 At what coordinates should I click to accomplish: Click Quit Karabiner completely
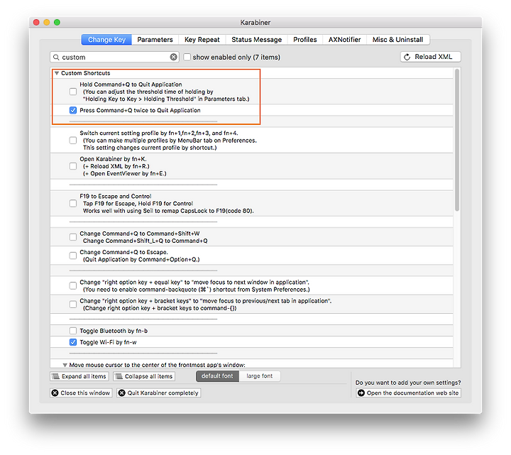159,393
